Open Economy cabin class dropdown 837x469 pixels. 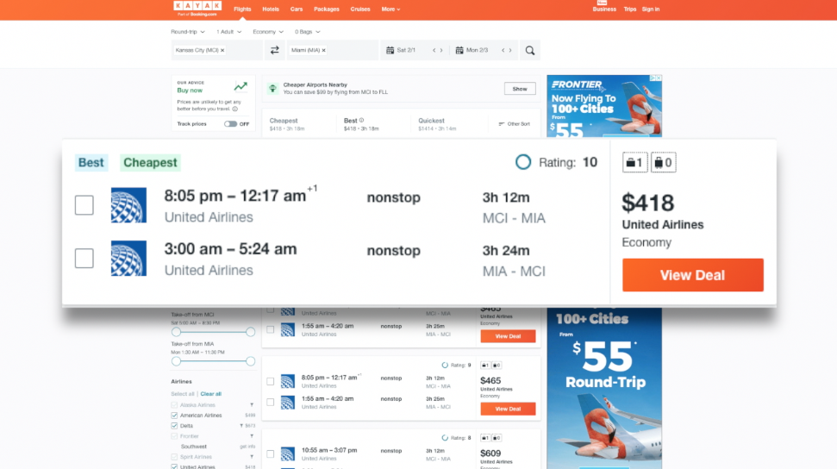coord(268,32)
